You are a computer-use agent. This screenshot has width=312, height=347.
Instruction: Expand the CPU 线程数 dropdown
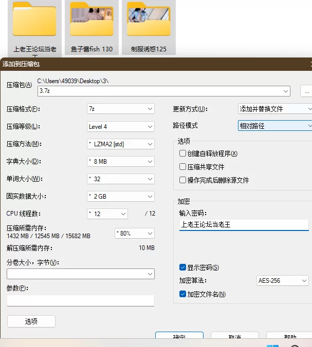(107, 214)
